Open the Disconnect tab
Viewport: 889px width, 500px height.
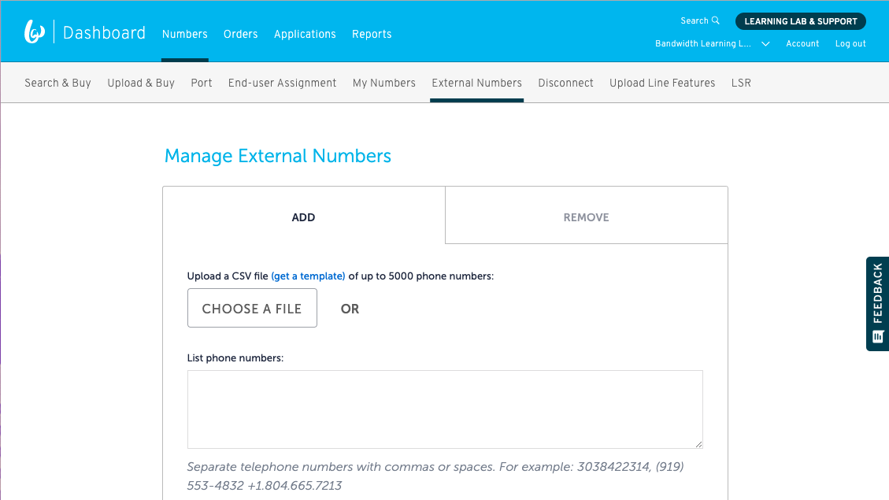click(566, 83)
